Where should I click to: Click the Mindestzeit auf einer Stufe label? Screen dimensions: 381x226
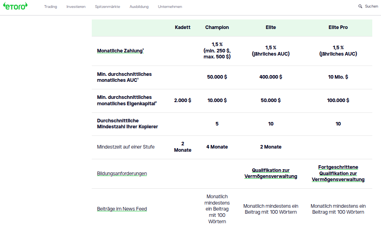[126, 147]
